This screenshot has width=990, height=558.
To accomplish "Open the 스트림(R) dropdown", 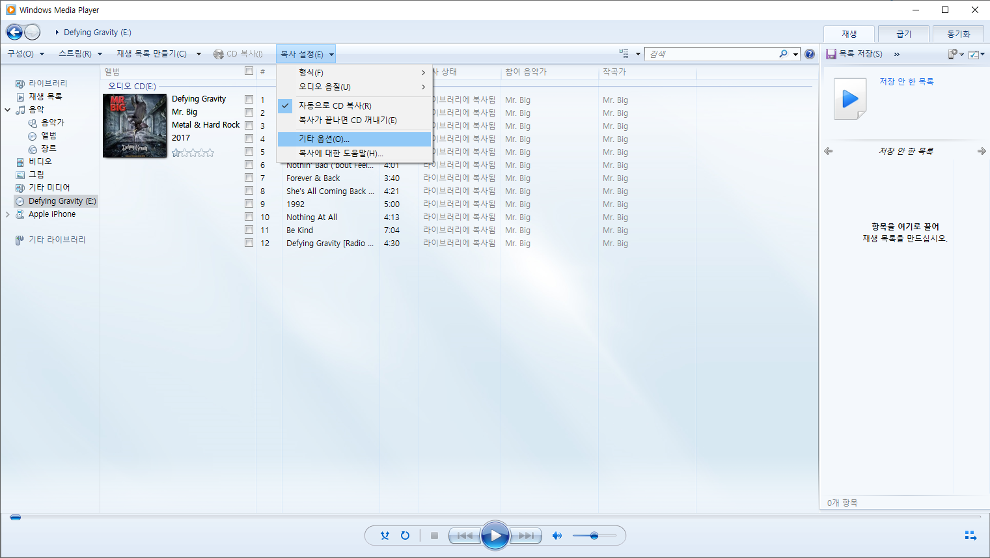I will click(80, 54).
